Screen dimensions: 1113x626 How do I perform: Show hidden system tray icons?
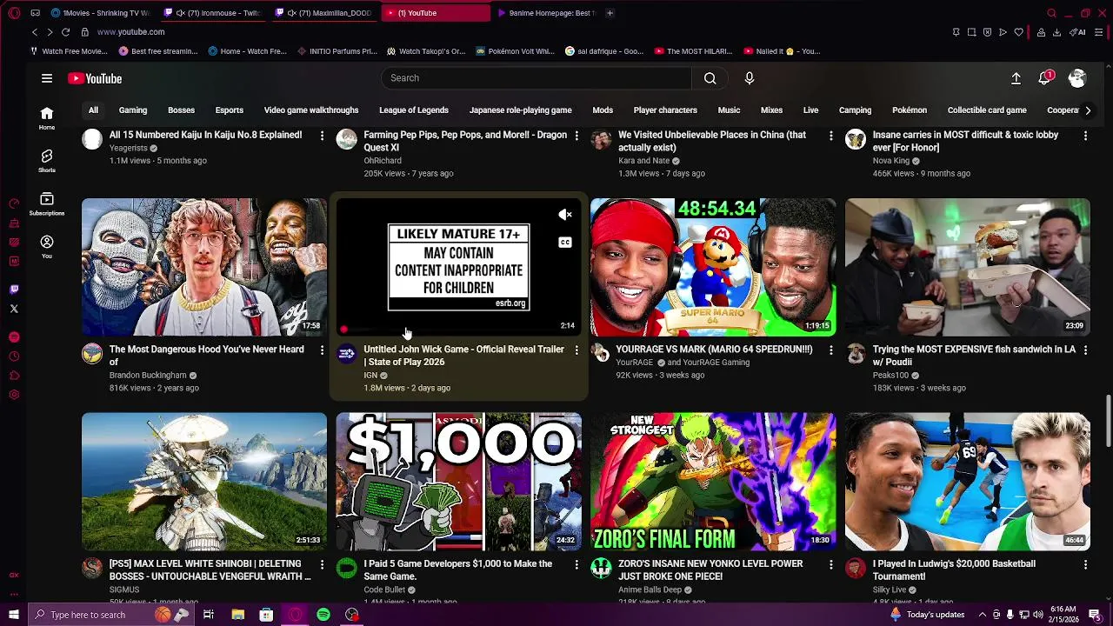pos(984,615)
